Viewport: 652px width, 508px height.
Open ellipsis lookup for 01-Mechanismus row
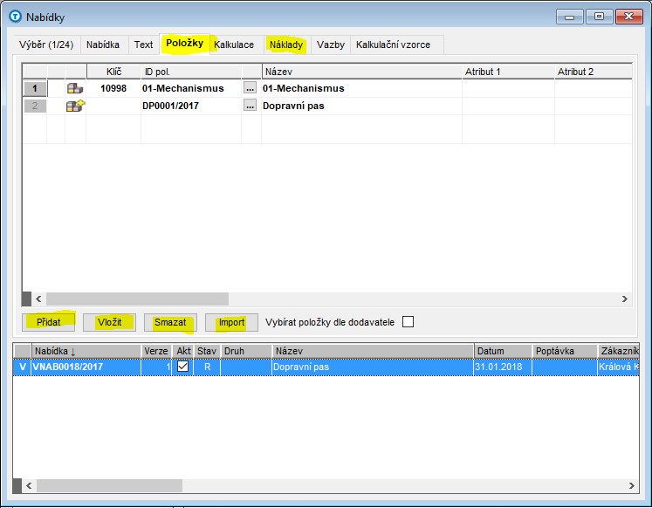click(251, 88)
